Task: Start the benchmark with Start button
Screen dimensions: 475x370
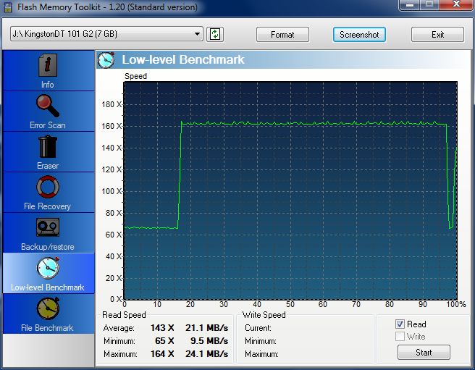Action: (424, 353)
